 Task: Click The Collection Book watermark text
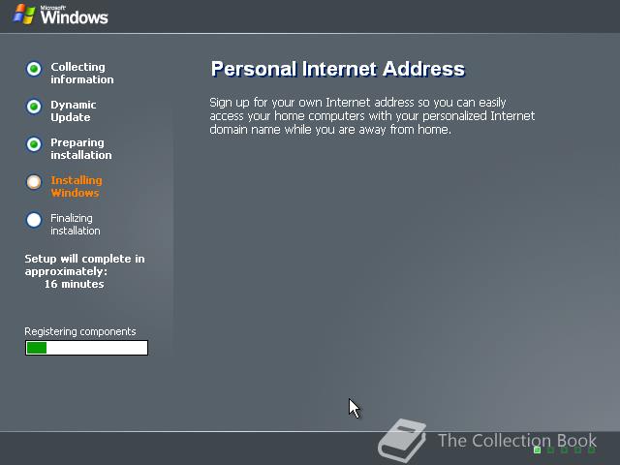(x=517, y=441)
